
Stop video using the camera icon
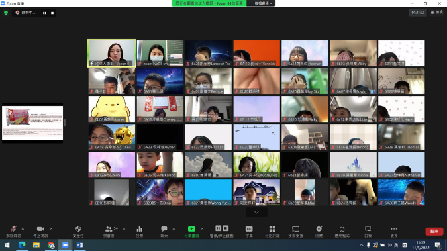coord(40,231)
